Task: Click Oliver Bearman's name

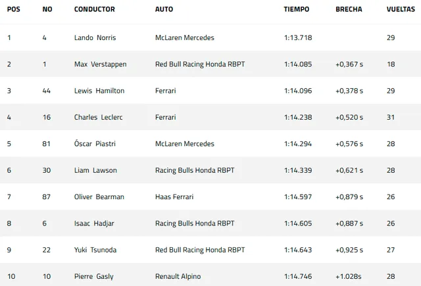Action: 99,197
